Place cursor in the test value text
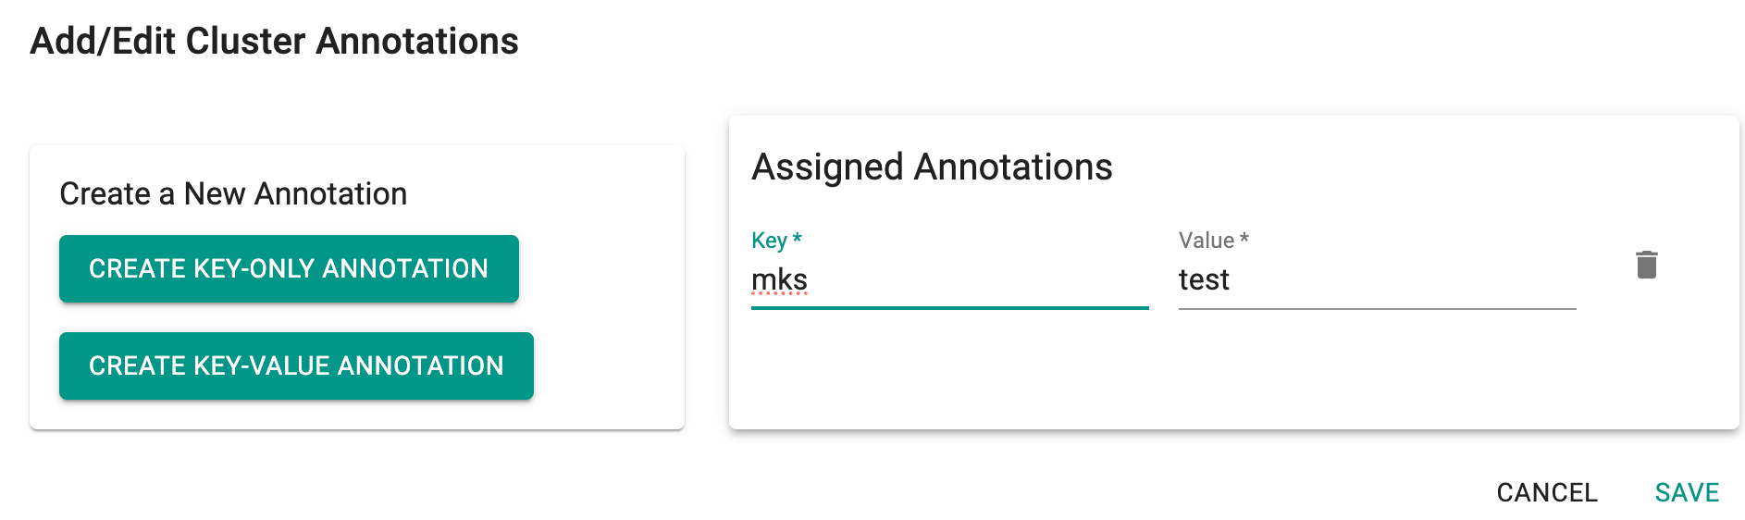Image resolution: width=1745 pixels, height=520 pixels. [x=1204, y=279]
